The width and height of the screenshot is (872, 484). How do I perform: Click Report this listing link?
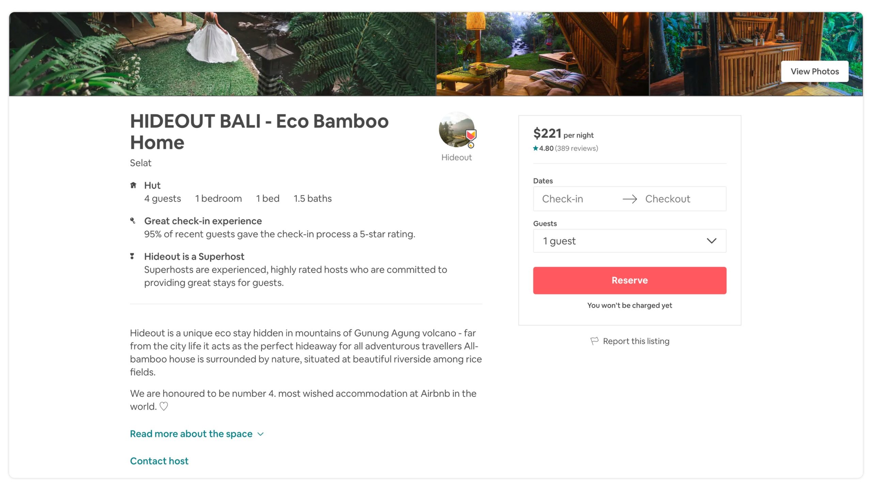pyautogui.click(x=636, y=341)
